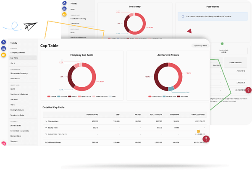This screenshot has width=252, height=172.
Task: Open the blue grid dashboard icon in front window
Action: [3, 48]
